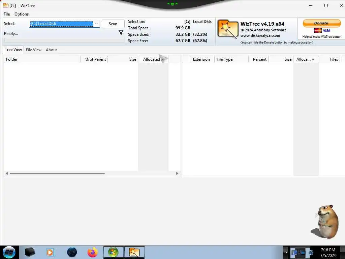Click the round sync tray icon

tap(311, 253)
